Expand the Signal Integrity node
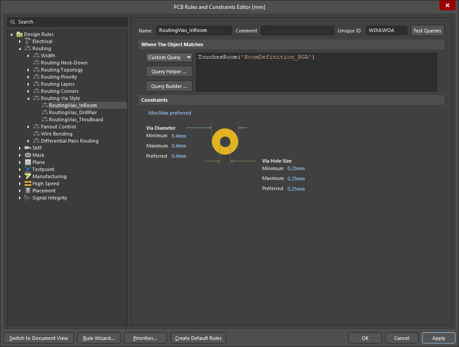This screenshot has width=459, height=347. 20,198
